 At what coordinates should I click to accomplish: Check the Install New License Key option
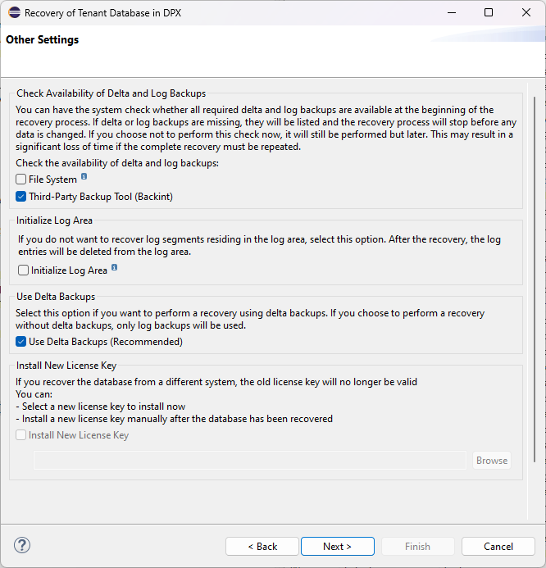pos(21,435)
